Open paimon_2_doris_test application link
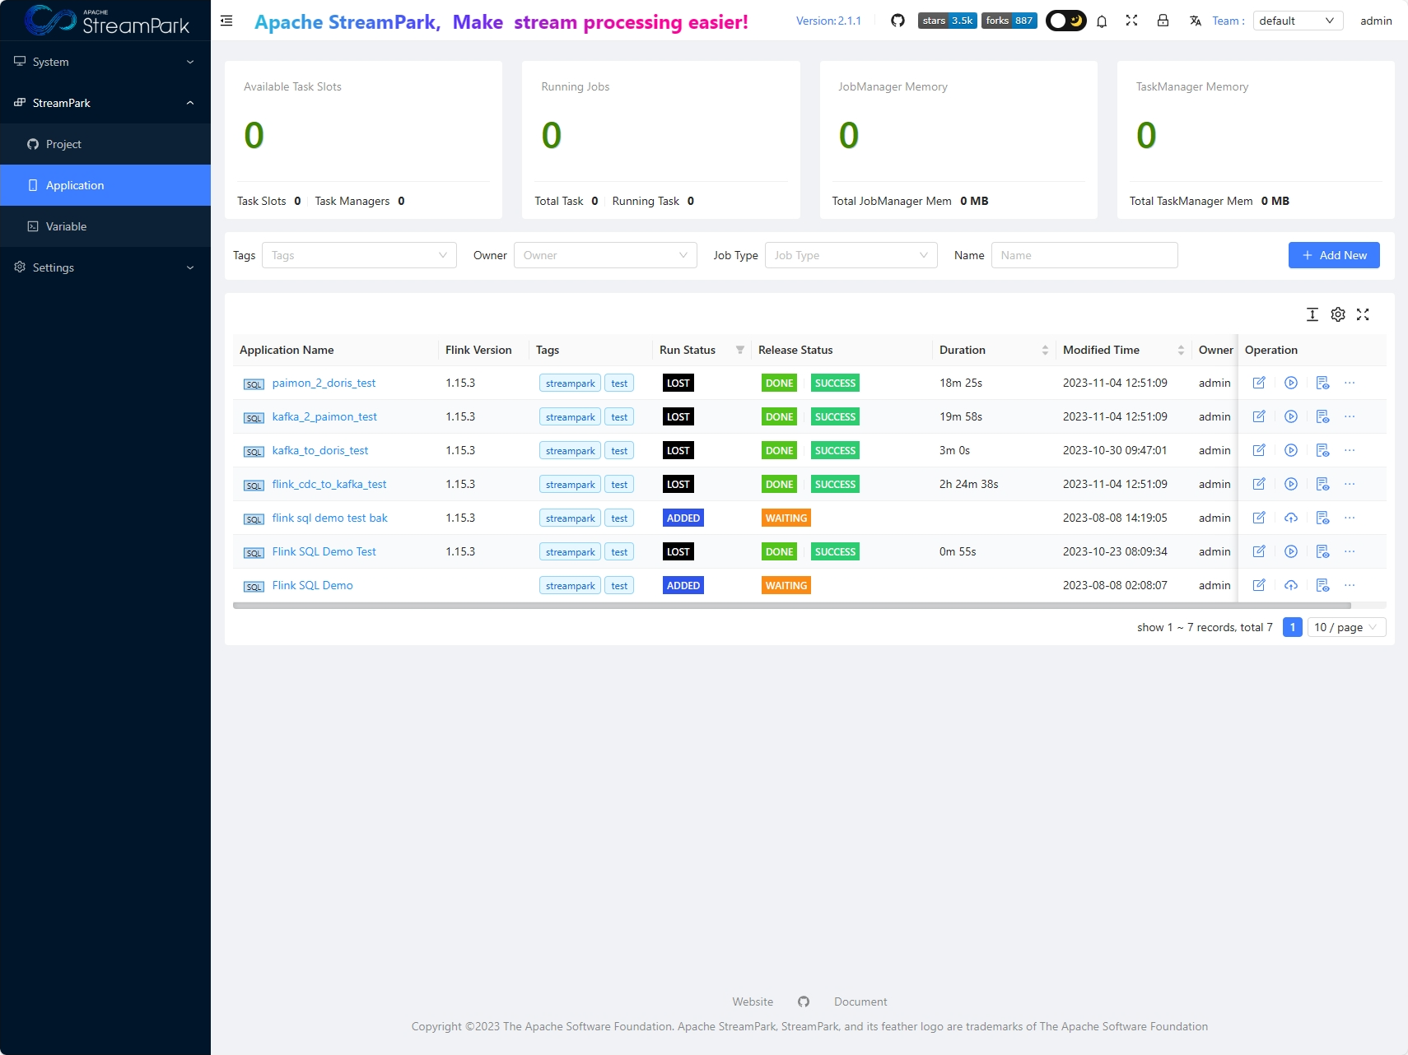 coord(324,383)
